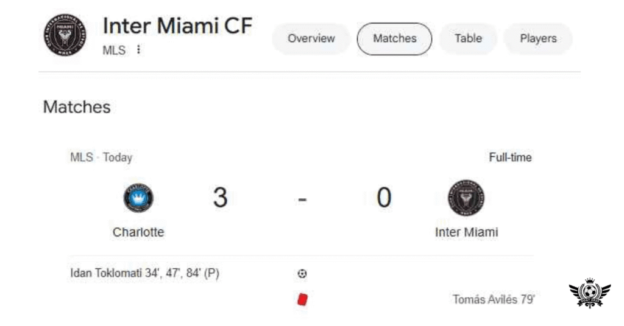Click the soccer ball goal icon
Image resolution: width=624 pixels, height=326 pixels.
[302, 274]
